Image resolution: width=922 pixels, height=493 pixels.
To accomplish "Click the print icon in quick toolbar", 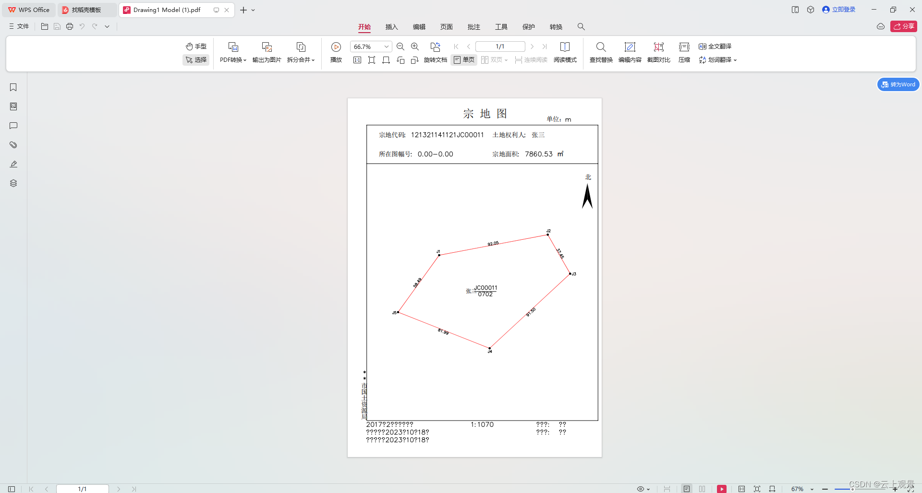I will pos(70,26).
